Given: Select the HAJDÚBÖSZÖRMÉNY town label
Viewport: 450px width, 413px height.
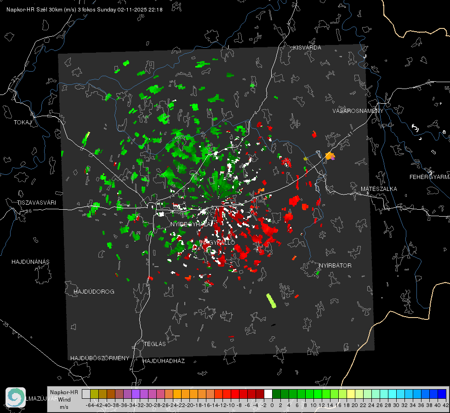Looking at the screenshot, I should [100, 358].
